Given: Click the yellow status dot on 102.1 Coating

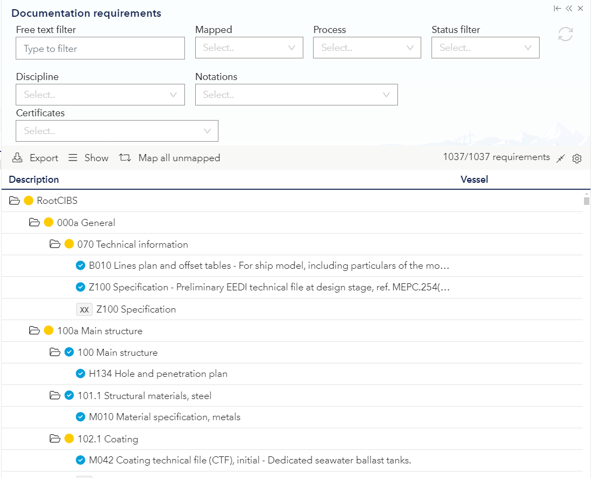Looking at the screenshot, I should pyautogui.click(x=68, y=439).
